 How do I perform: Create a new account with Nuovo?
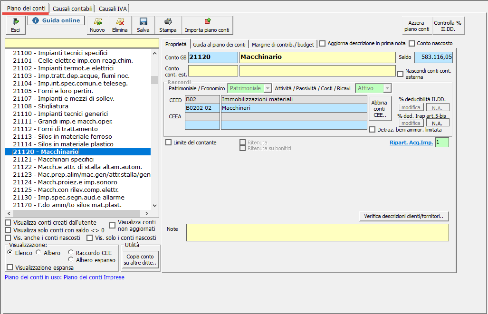[97, 25]
